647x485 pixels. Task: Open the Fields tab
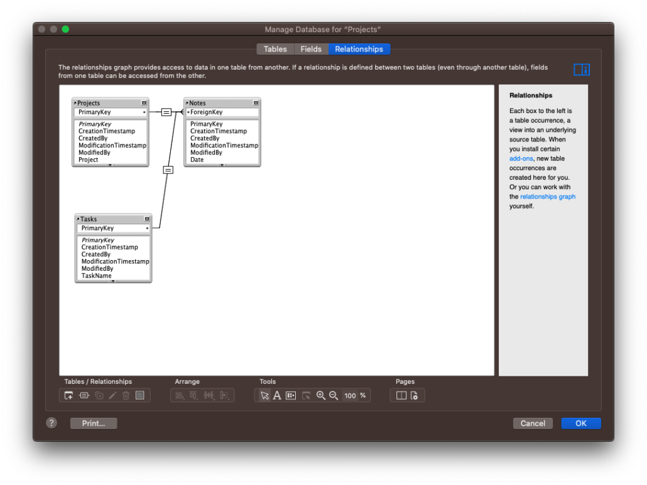click(311, 48)
